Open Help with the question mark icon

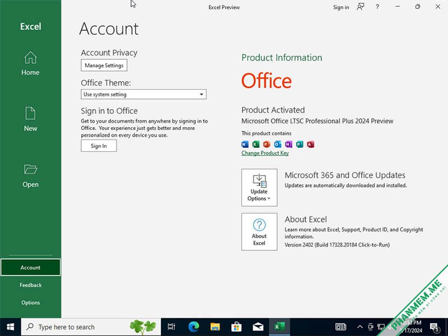pos(377,7)
